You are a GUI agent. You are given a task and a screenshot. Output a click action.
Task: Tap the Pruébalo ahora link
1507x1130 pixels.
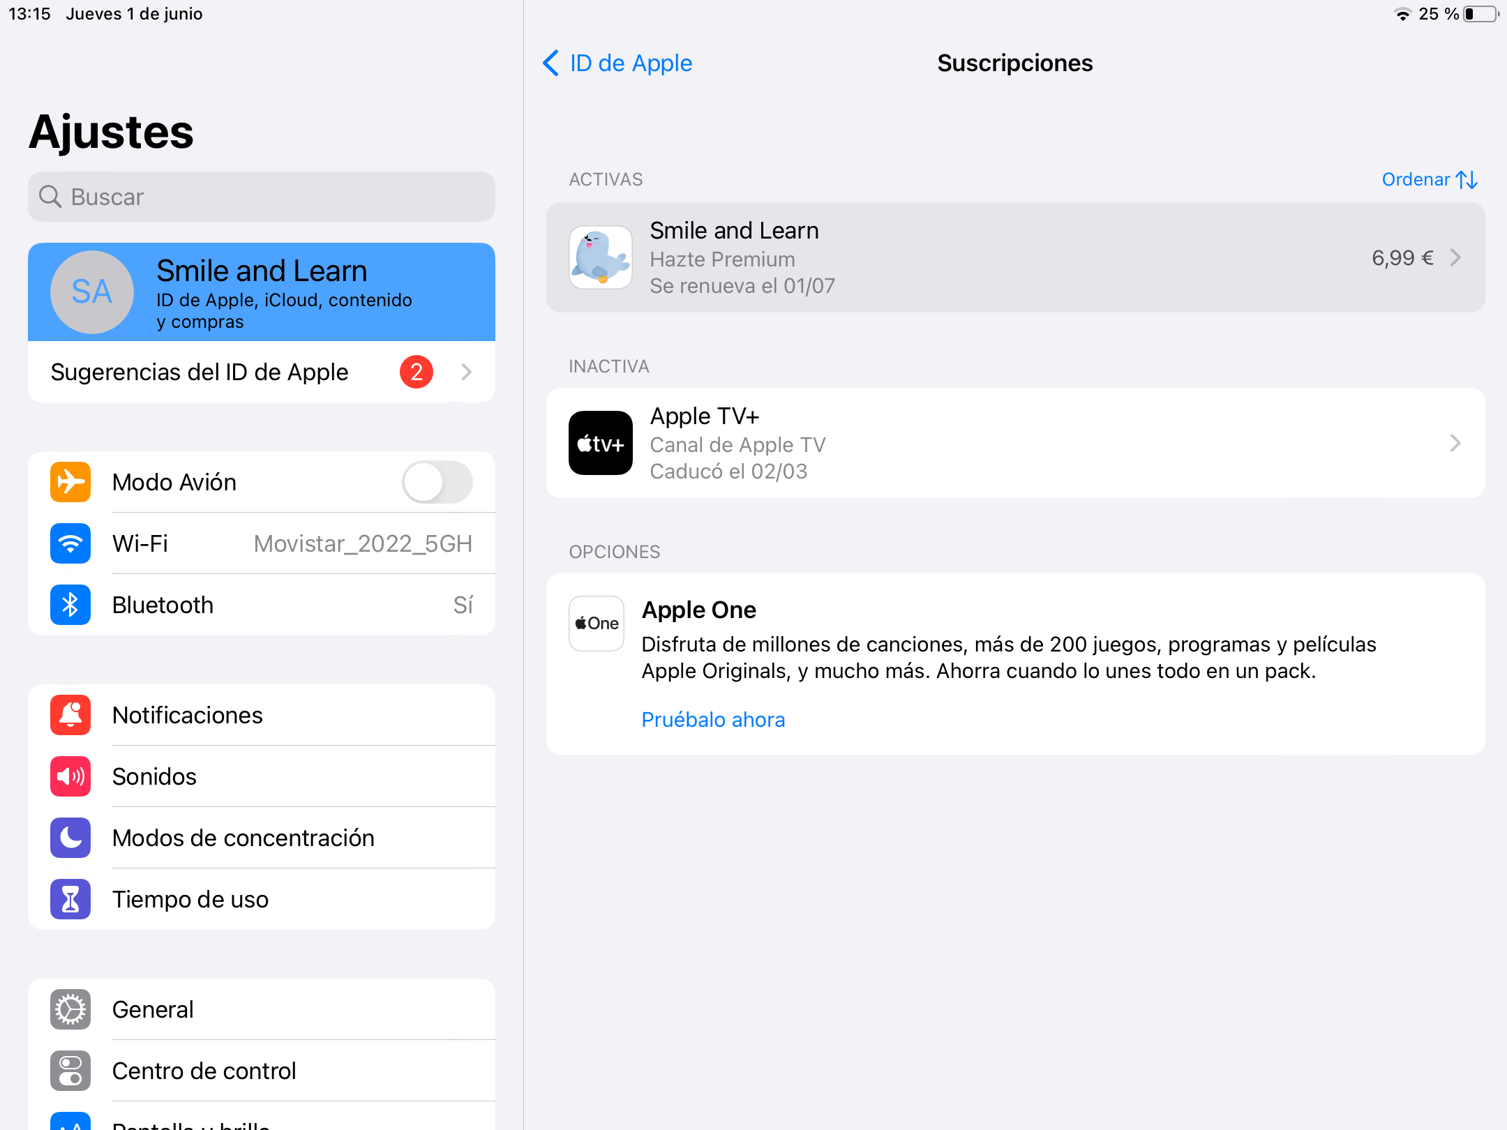(713, 719)
